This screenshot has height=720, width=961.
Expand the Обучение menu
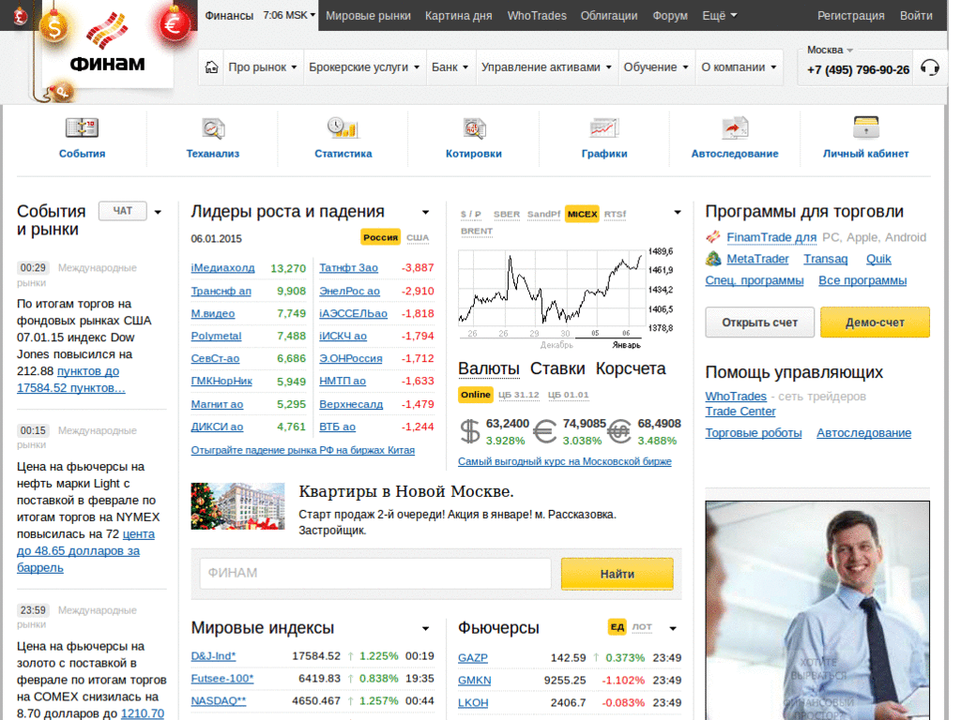[x=656, y=67]
